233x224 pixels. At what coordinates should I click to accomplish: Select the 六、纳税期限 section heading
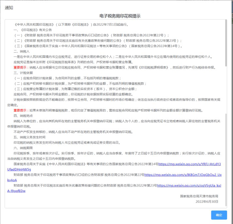click(x=23, y=148)
